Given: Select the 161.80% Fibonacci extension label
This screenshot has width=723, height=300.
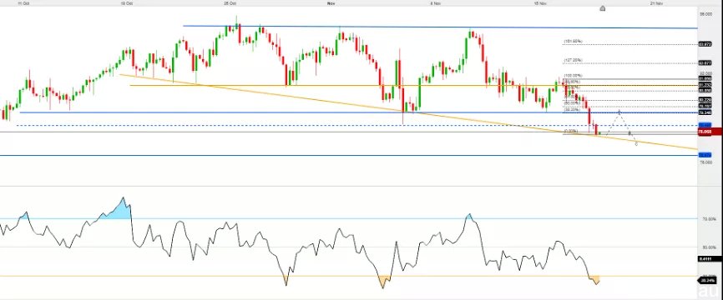Looking at the screenshot, I should coord(574,42).
